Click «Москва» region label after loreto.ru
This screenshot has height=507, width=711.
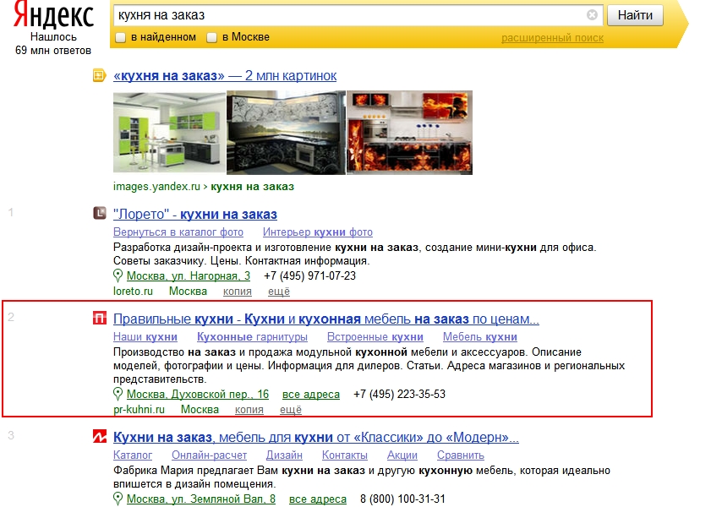188,292
